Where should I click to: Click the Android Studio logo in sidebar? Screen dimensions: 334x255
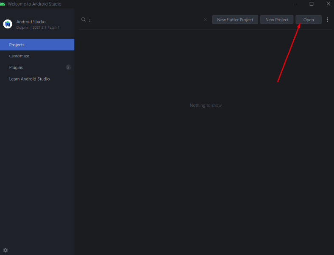pos(8,24)
